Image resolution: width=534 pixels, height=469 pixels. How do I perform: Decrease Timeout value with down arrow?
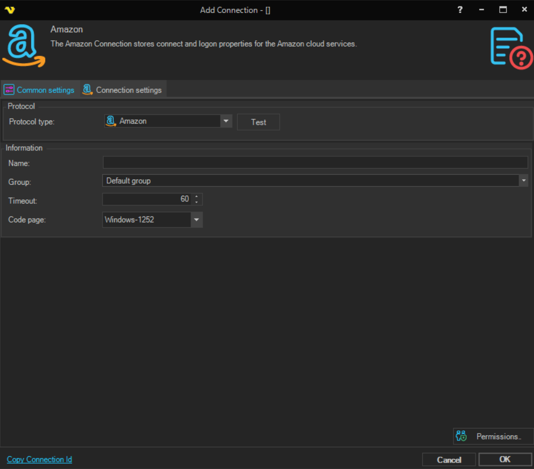(x=197, y=202)
